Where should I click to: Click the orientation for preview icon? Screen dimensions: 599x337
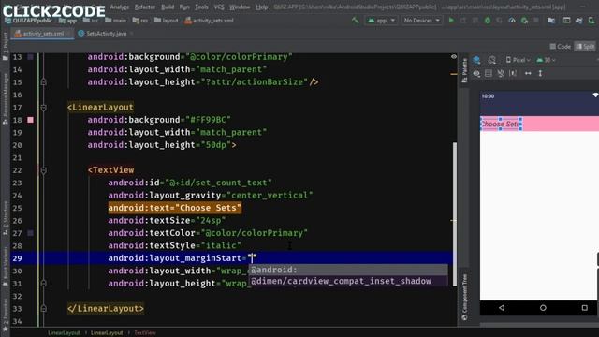pyautogui.click(x=492, y=60)
